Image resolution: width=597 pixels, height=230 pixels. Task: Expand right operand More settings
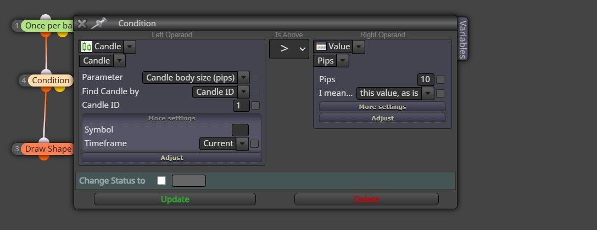click(382, 107)
